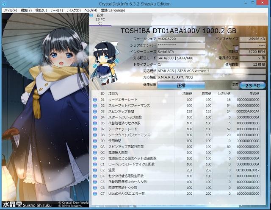Select the シークエラーレート attribute name
271x210 pixels.
click(x=123, y=129)
